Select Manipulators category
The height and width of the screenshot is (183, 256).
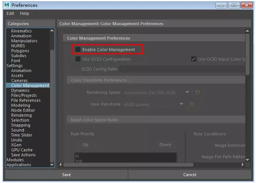[24, 41]
